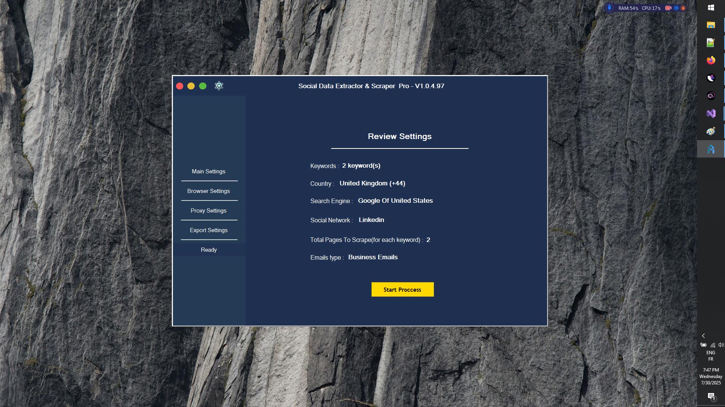
Task: Open the gear settings icon in title bar
Action: pos(219,86)
